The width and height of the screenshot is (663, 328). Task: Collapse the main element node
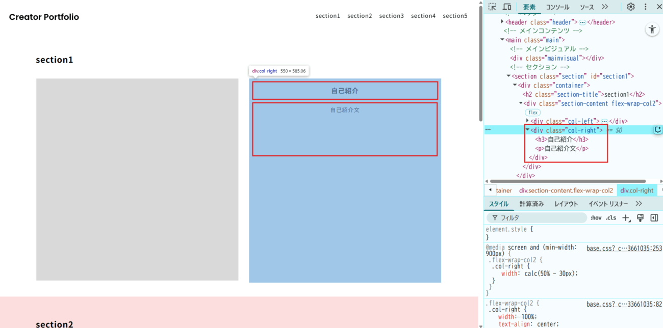(x=502, y=40)
